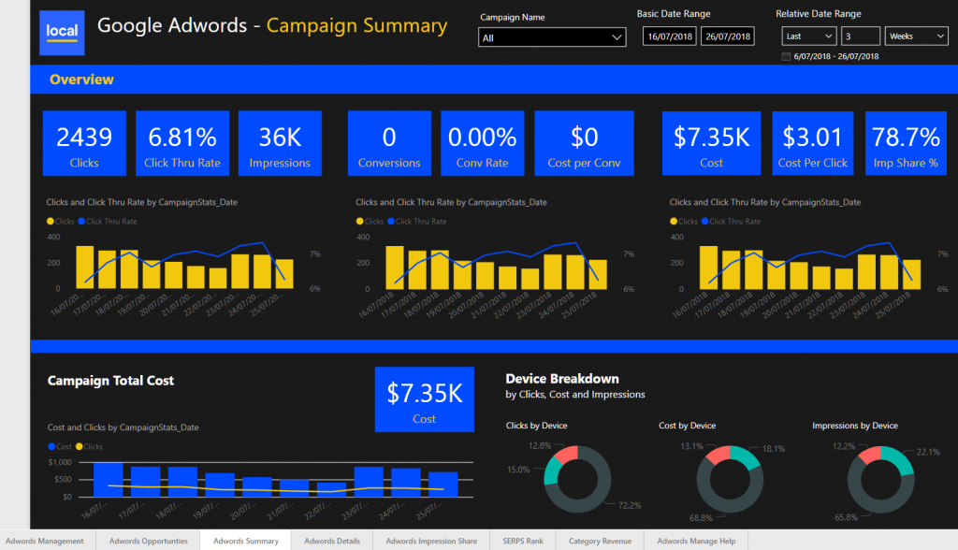Image resolution: width=958 pixels, height=550 pixels.
Task: Switch to the SERPS Rank tab
Action: [x=523, y=541]
